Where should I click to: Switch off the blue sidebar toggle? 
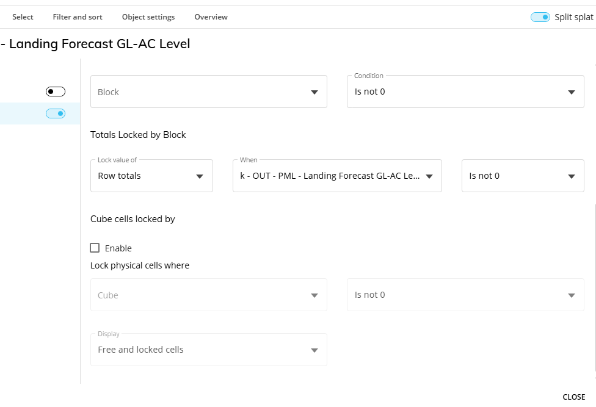click(56, 113)
